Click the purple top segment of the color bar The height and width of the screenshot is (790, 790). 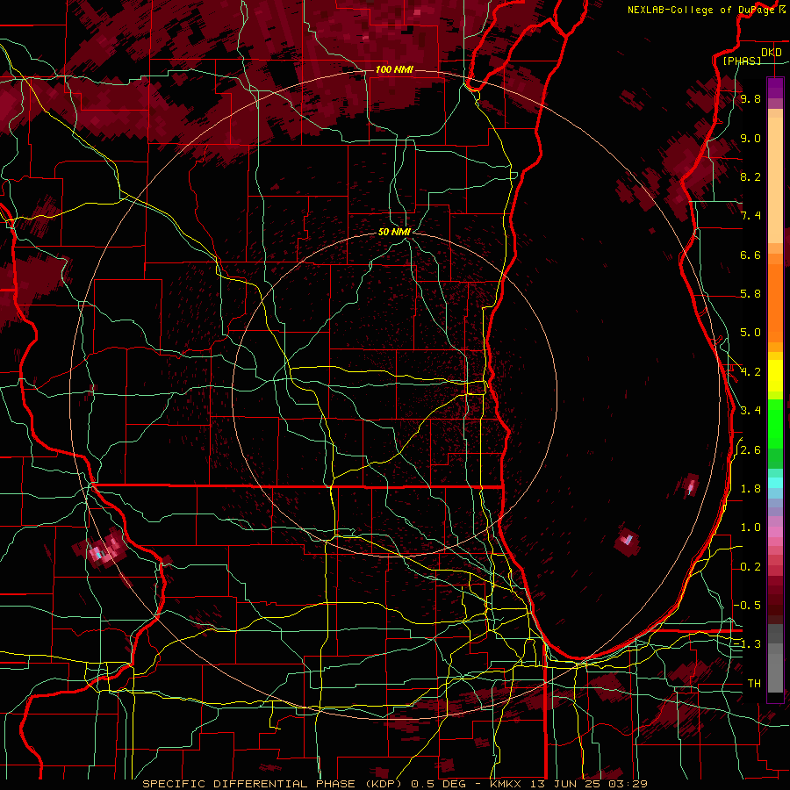(775, 88)
